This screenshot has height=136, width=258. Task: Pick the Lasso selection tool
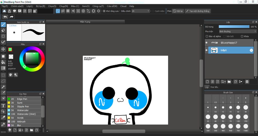coord(3,81)
